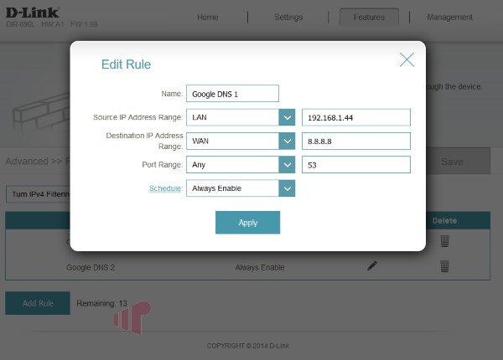The width and height of the screenshot is (503, 360).
Task: Open the Features tab
Action: coord(369,17)
